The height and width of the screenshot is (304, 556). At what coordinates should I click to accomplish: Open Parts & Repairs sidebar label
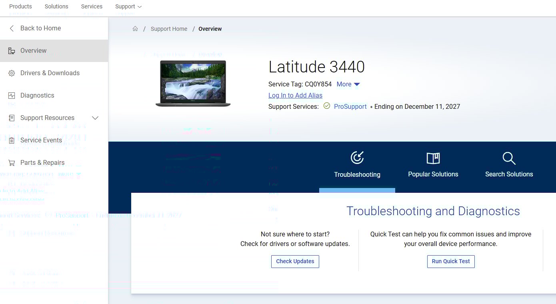point(42,162)
